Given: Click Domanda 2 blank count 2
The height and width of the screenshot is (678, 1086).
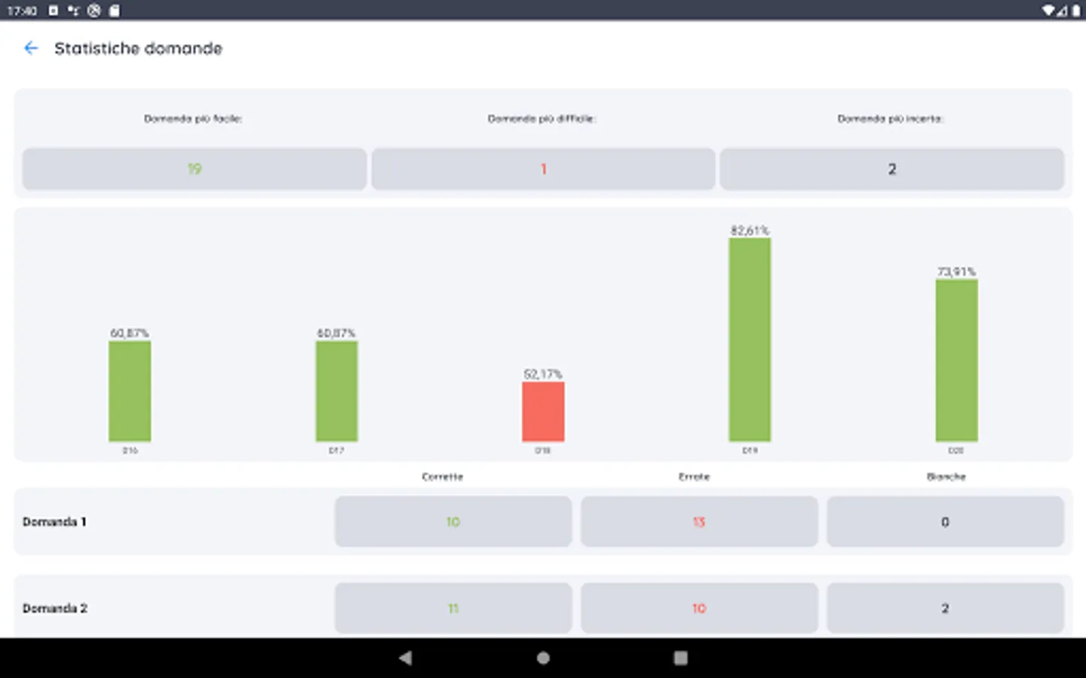Looking at the screenshot, I should pyautogui.click(x=945, y=608).
